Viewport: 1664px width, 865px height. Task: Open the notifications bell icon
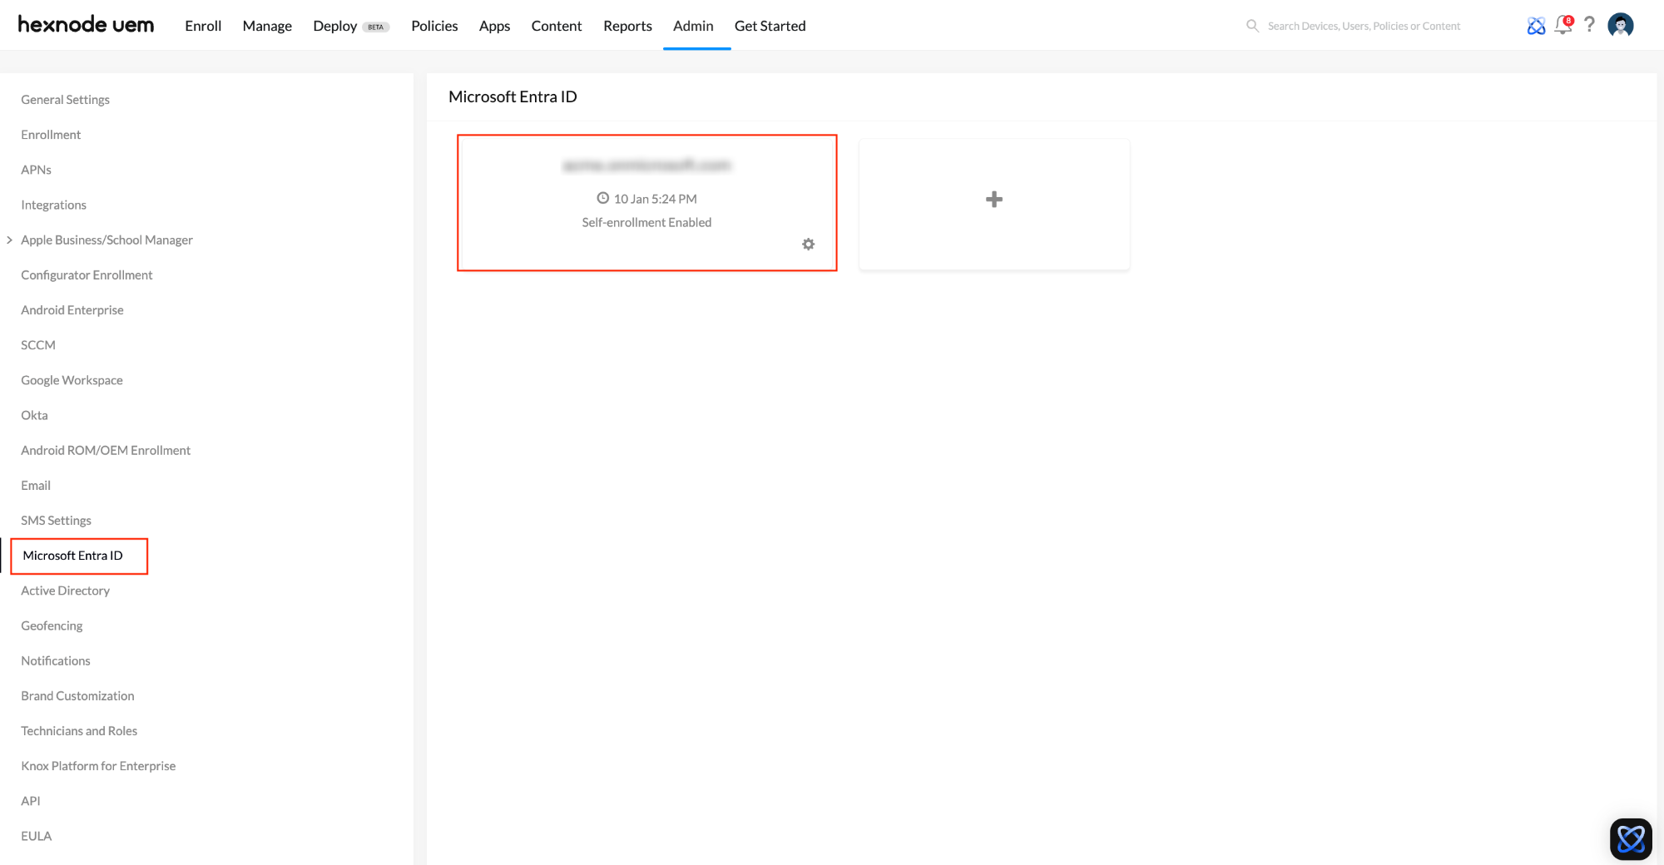click(1562, 26)
